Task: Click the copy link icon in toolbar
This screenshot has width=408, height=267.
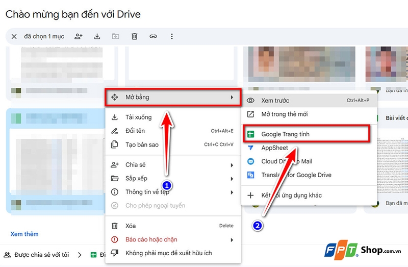Action: [153, 36]
